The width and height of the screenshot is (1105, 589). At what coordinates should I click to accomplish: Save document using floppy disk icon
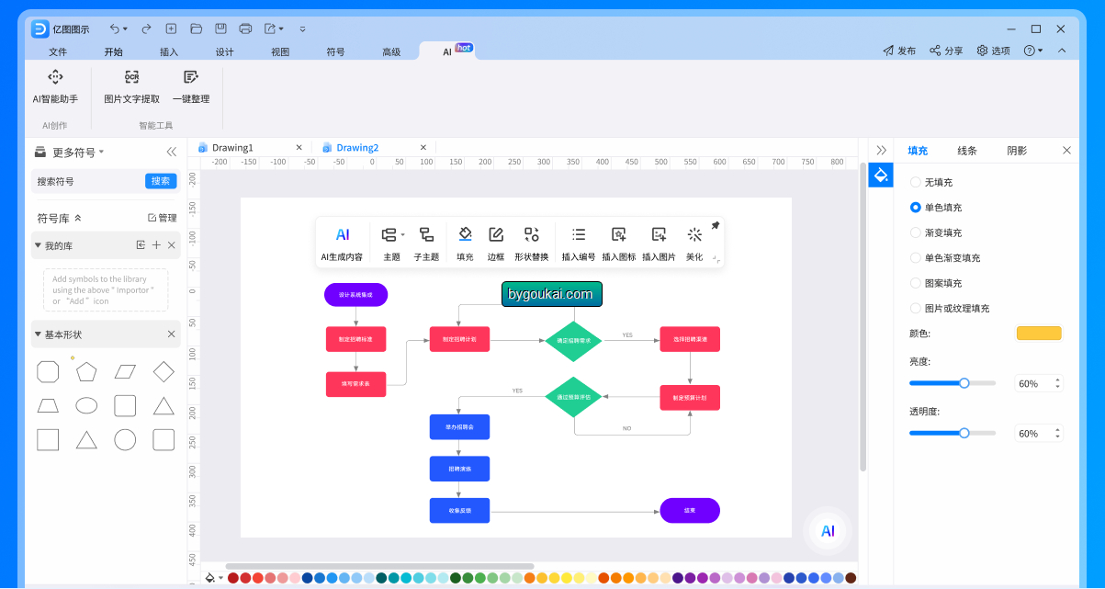tap(220, 28)
